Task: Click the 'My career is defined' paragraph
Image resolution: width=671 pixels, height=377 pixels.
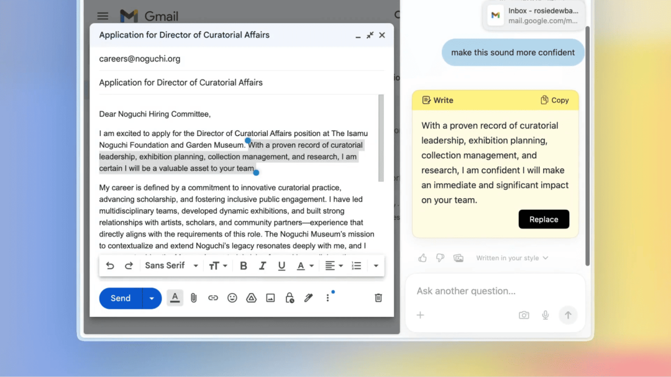Action: 237,217
